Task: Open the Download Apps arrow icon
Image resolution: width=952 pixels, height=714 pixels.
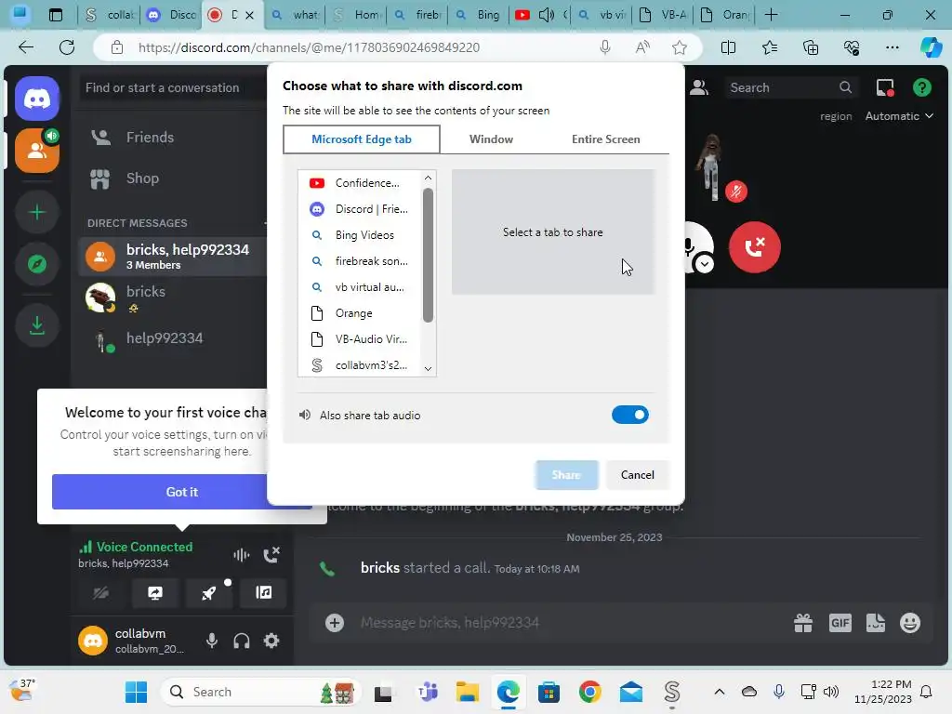Action: [x=37, y=325]
